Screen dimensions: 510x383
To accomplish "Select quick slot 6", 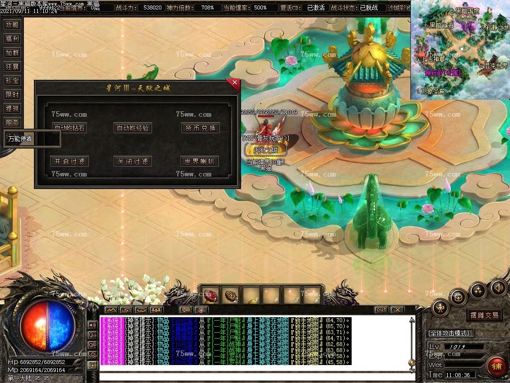I will pos(312,295).
